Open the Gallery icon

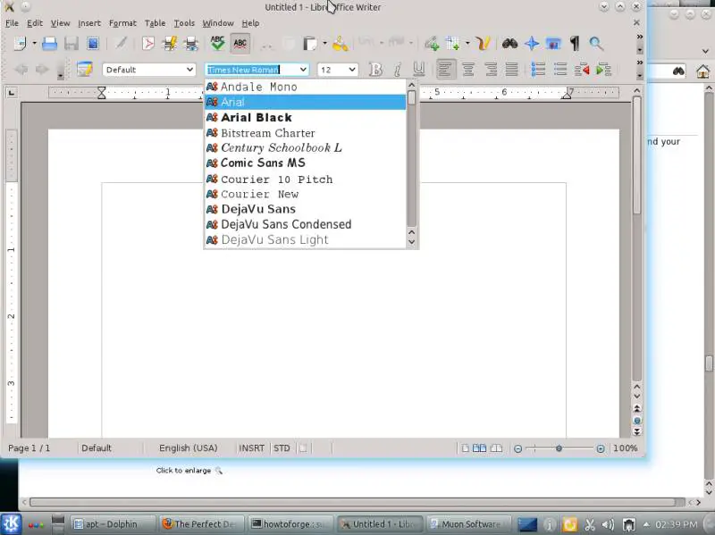[x=553, y=44]
